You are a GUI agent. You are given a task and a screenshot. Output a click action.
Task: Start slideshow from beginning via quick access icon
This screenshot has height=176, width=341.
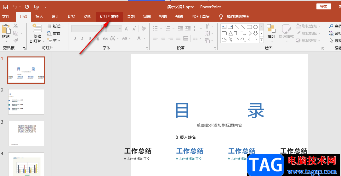coord(37,7)
